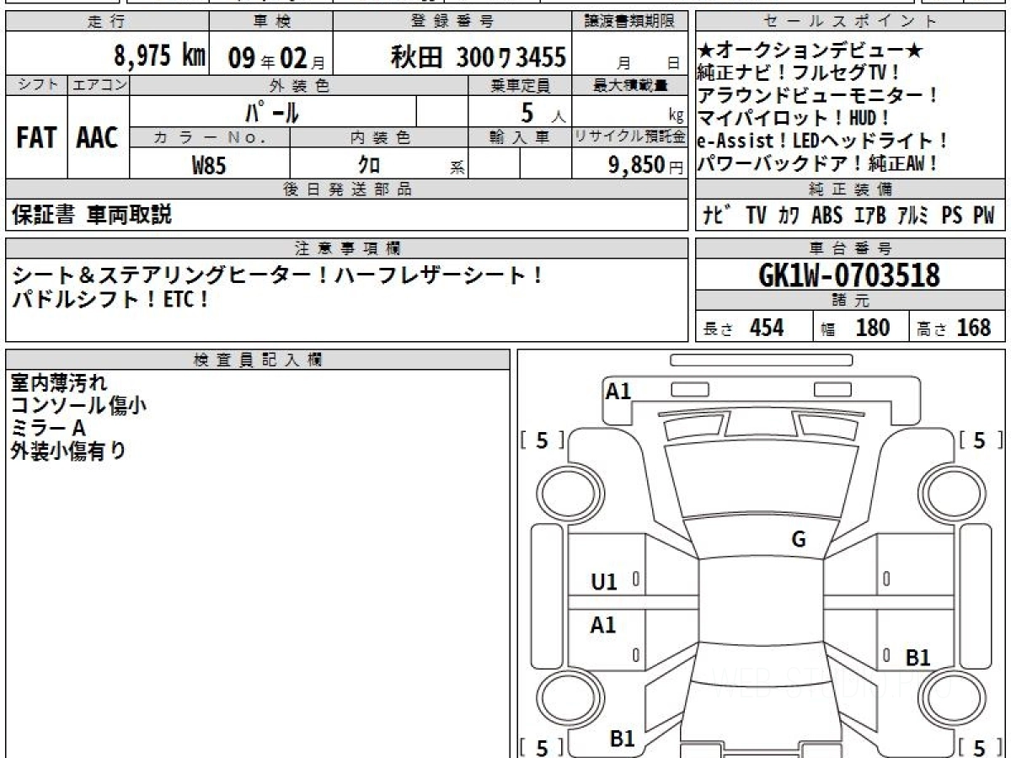The height and width of the screenshot is (758, 1011).
Task: Select the registration number 秋田 300ワ3455
Action: pos(478,57)
